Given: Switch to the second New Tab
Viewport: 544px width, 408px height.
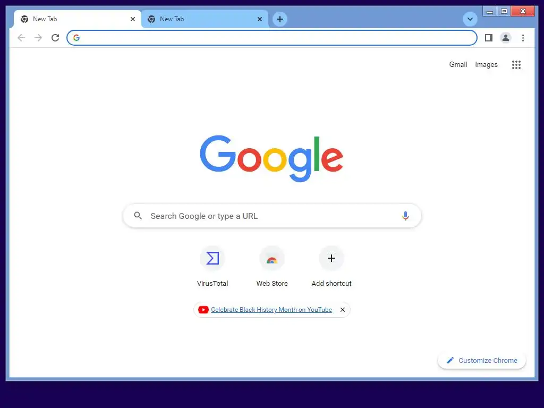Looking at the screenshot, I should point(205,19).
